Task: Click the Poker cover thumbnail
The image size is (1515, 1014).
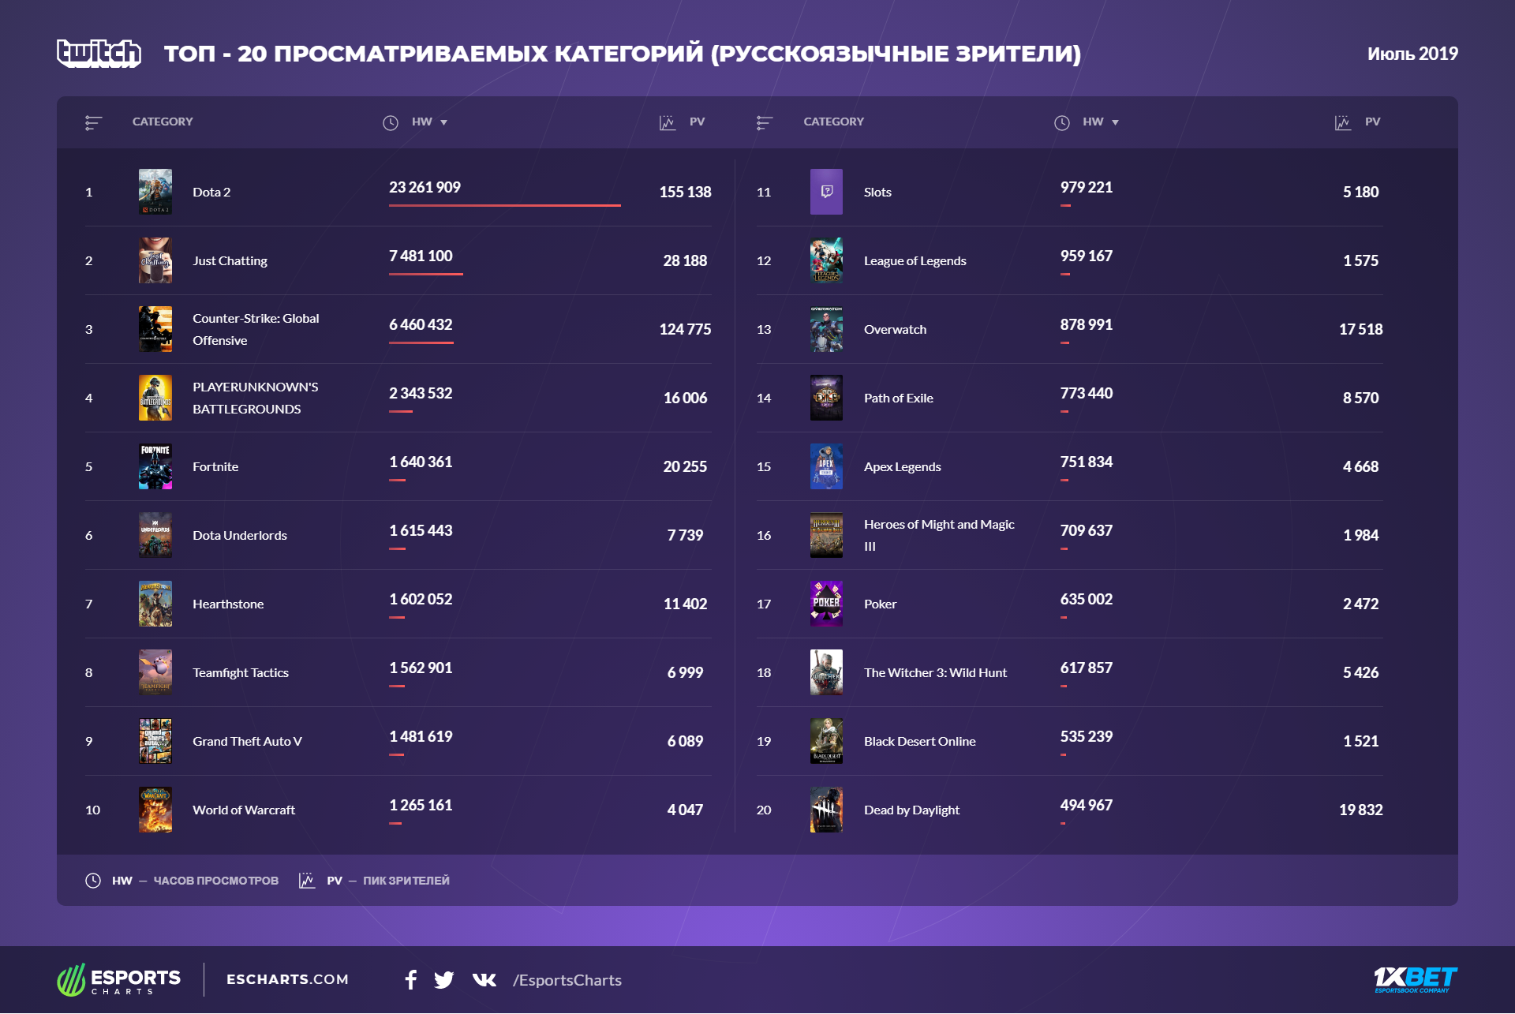Action: point(826,604)
